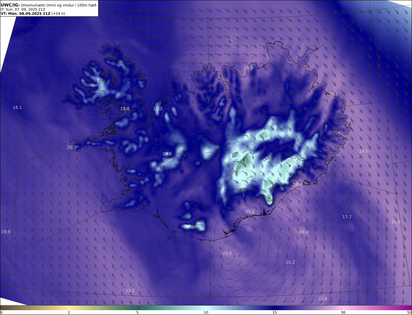
Task: Select the 20.2 value in southeastern ocean
Action: click(x=290, y=262)
